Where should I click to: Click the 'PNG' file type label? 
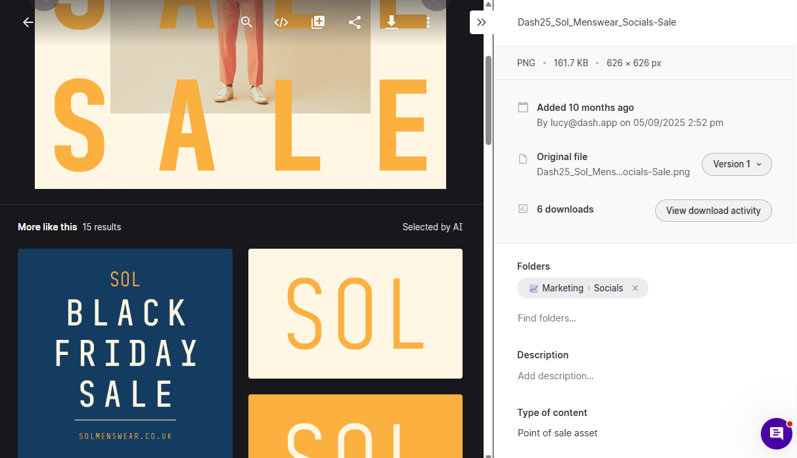tap(526, 63)
